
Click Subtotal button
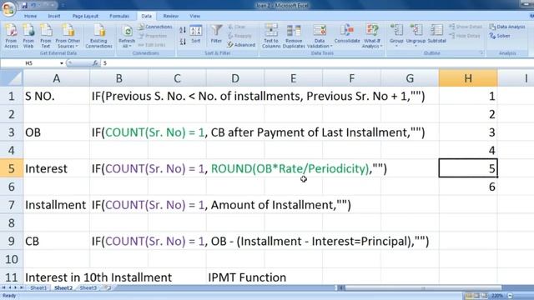[x=436, y=34]
